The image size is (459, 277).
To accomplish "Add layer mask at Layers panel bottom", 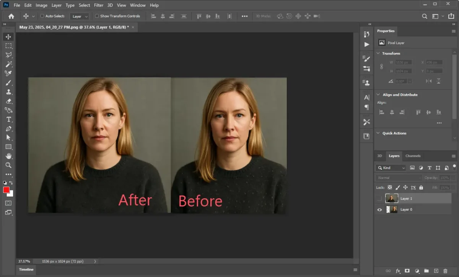I will [x=407, y=271].
